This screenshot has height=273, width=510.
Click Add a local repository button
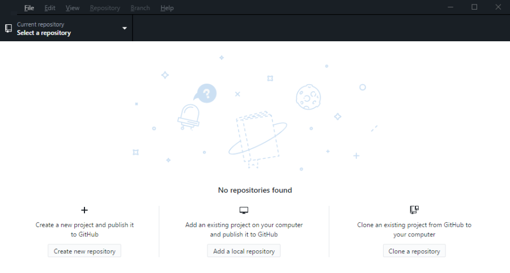244,251
